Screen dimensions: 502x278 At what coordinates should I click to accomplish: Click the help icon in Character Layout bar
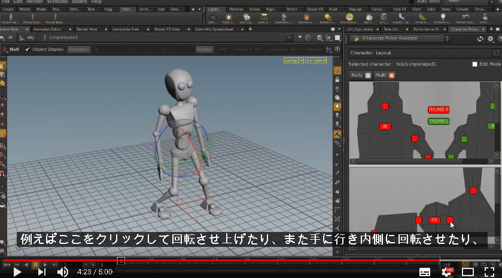pyautogui.click(x=496, y=53)
